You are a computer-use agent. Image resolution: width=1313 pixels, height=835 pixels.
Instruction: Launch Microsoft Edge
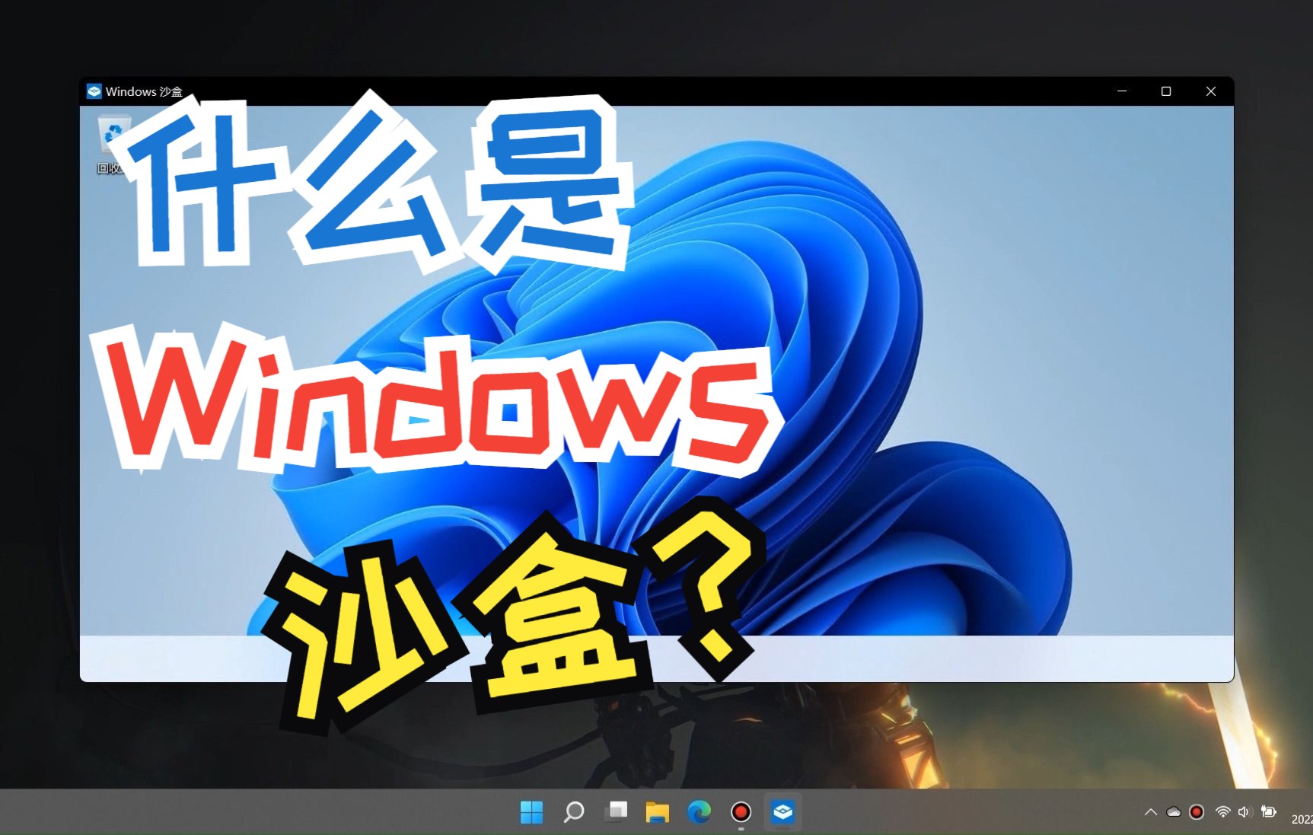(x=700, y=812)
